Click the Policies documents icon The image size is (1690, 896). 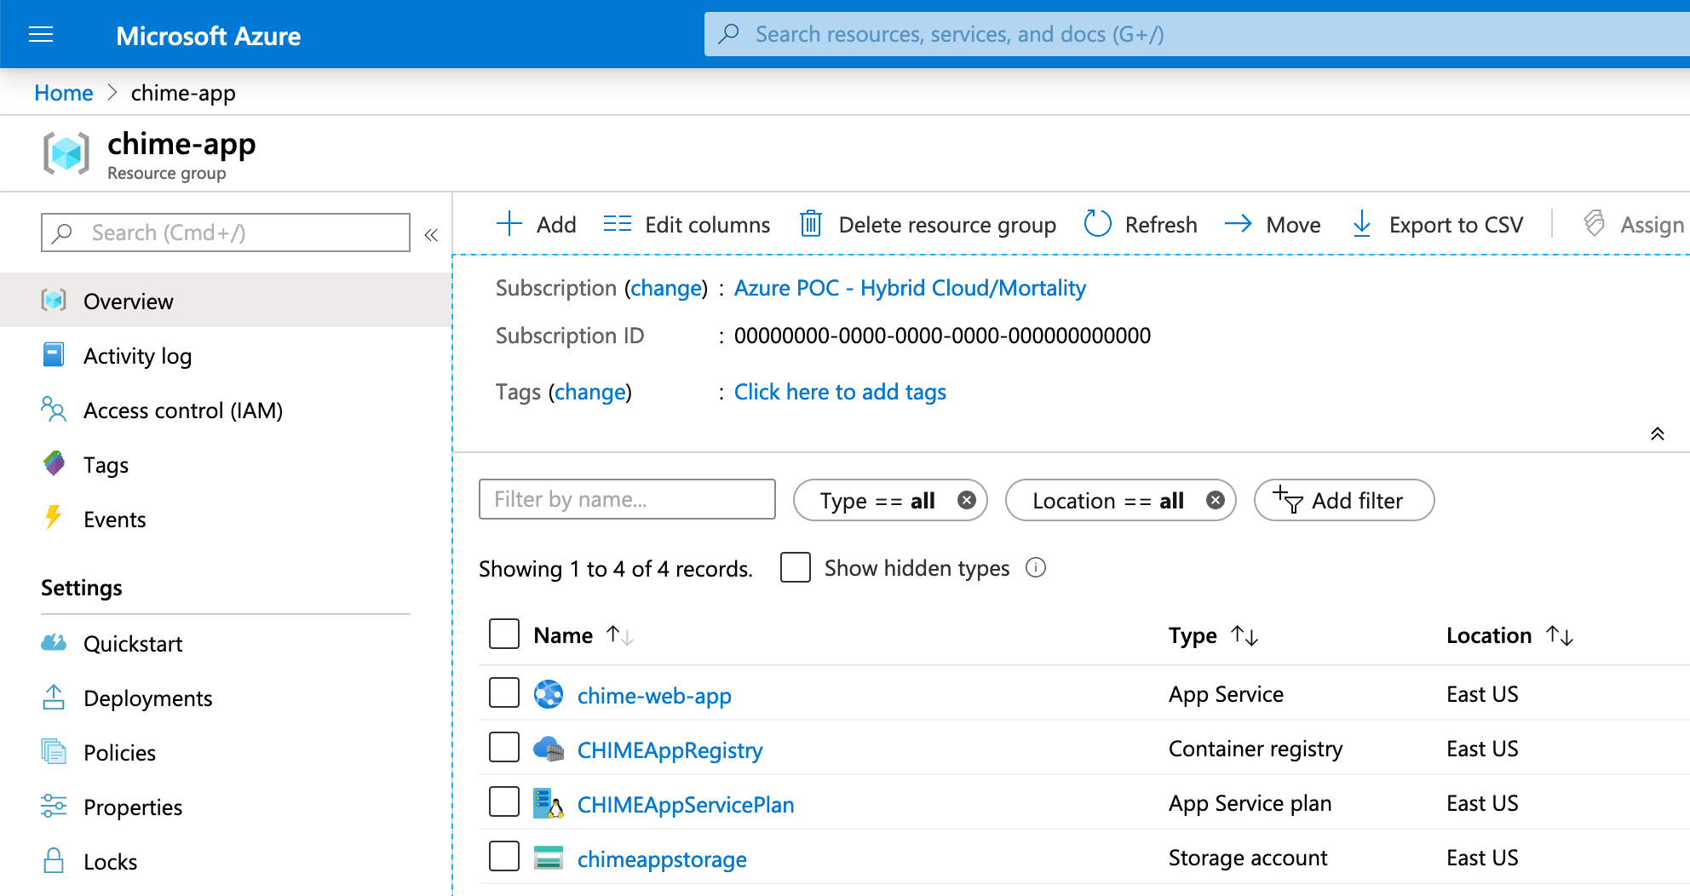click(x=54, y=751)
